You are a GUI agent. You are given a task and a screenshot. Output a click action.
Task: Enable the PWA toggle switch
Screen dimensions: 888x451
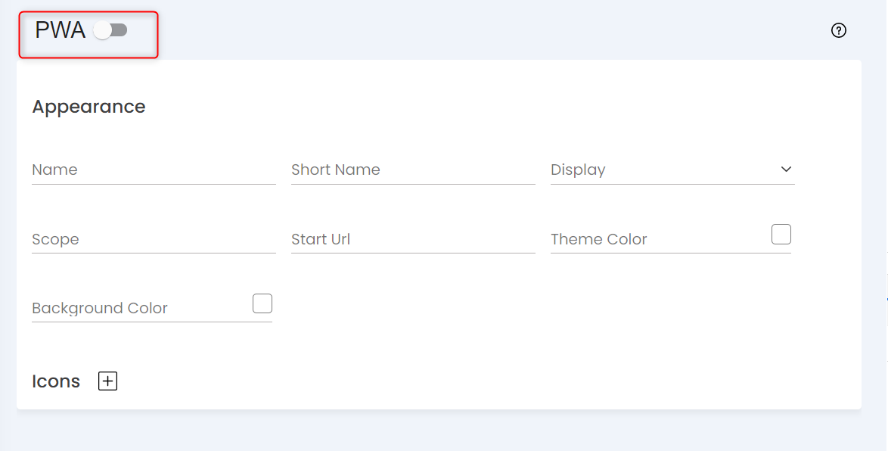110,30
